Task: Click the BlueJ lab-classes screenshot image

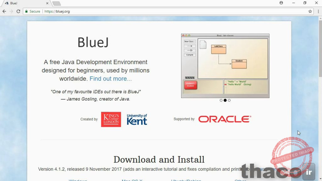Action: (225, 66)
